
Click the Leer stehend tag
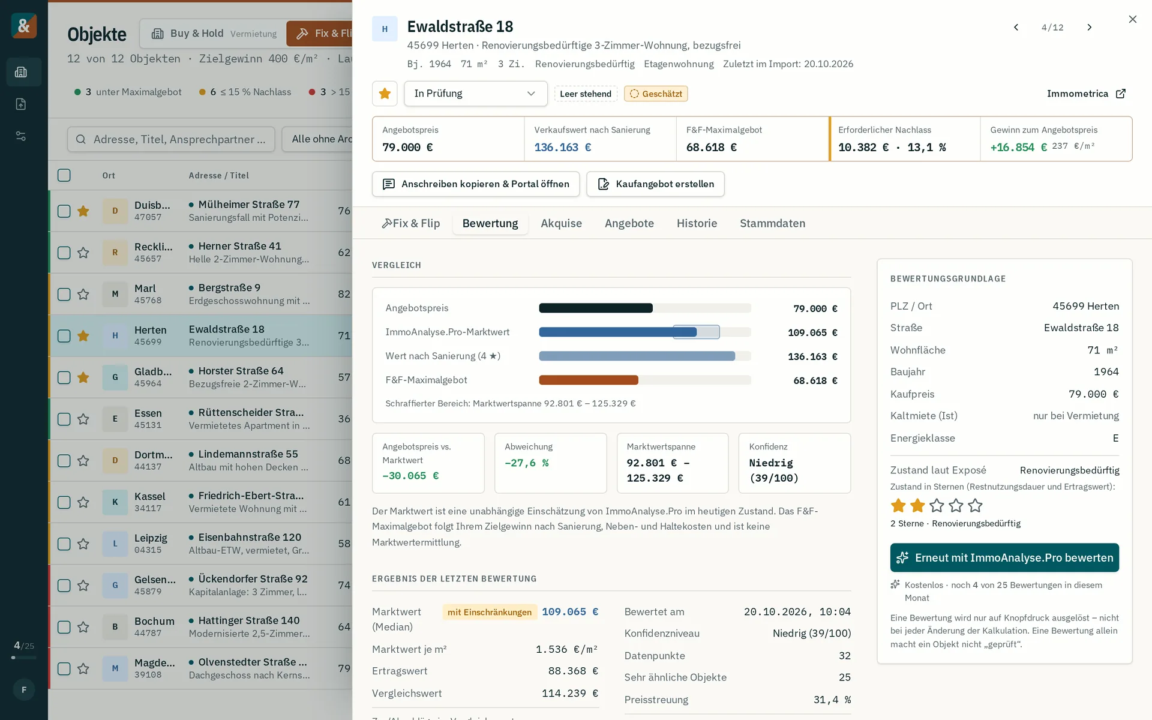[586, 94]
